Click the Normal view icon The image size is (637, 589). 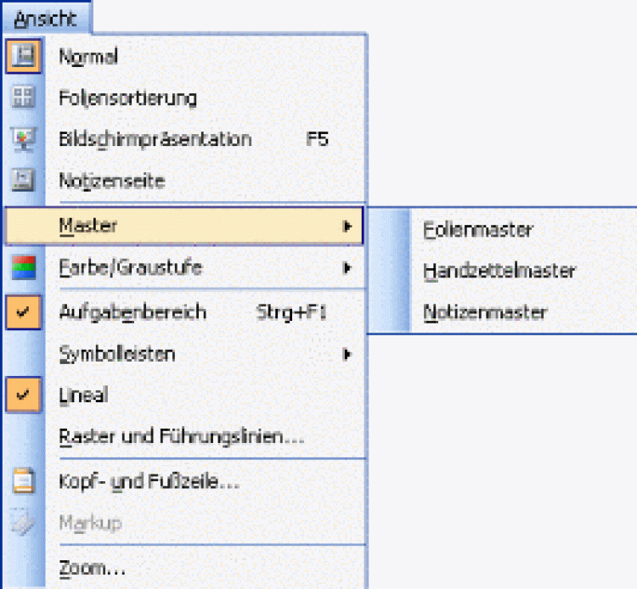pos(24,57)
